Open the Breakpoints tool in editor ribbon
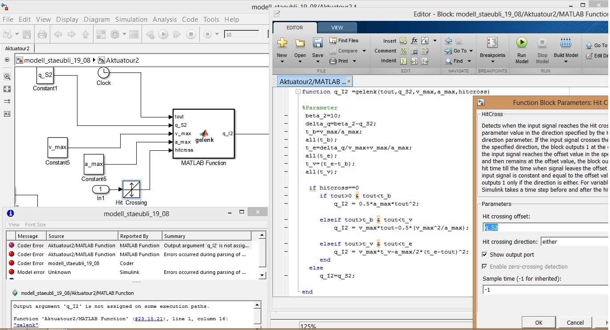610x330 pixels. (x=492, y=43)
